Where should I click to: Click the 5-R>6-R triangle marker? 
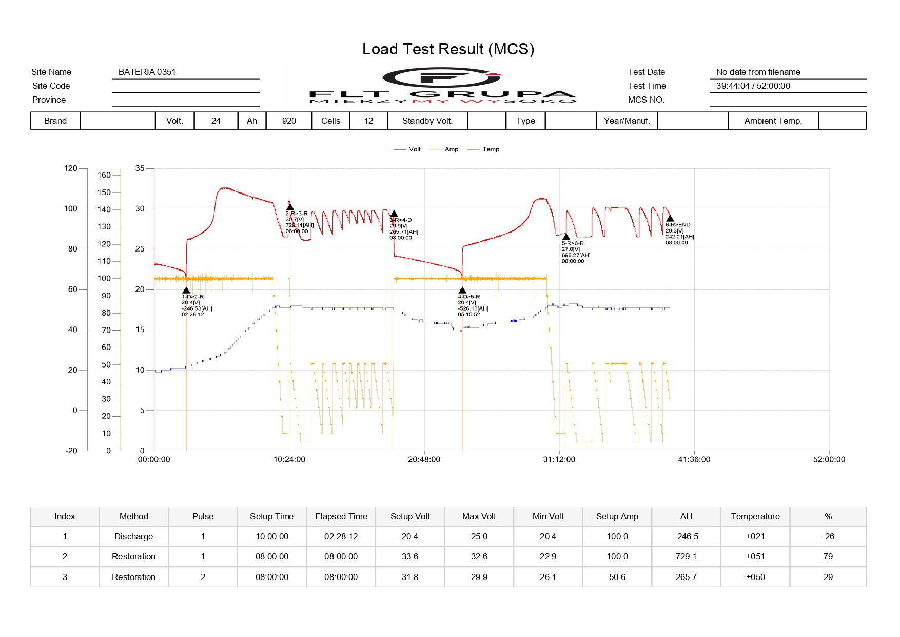[x=566, y=237]
